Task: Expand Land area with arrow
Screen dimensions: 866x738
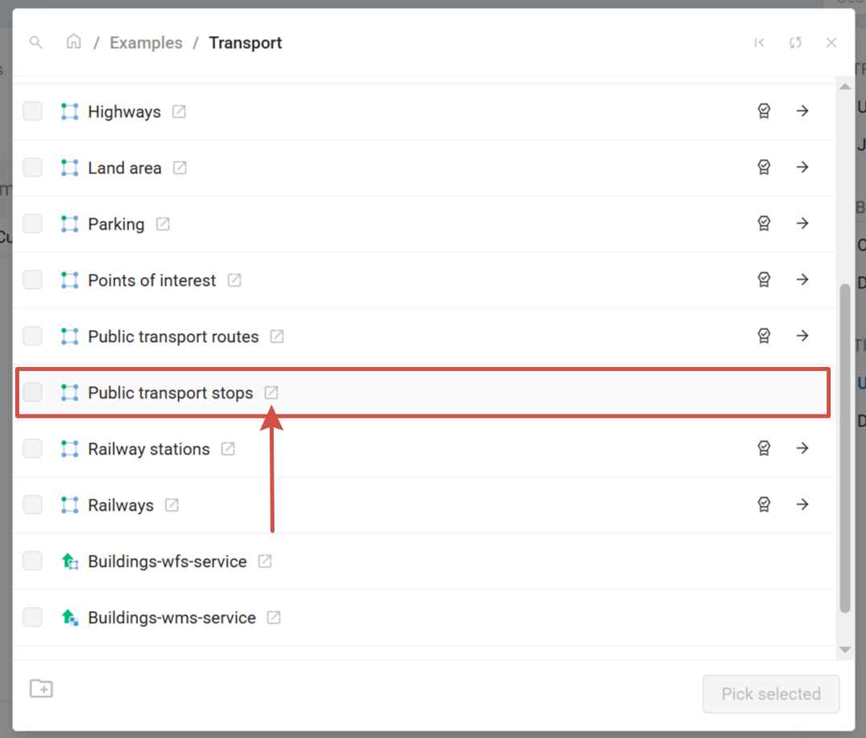Action: tap(802, 167)
